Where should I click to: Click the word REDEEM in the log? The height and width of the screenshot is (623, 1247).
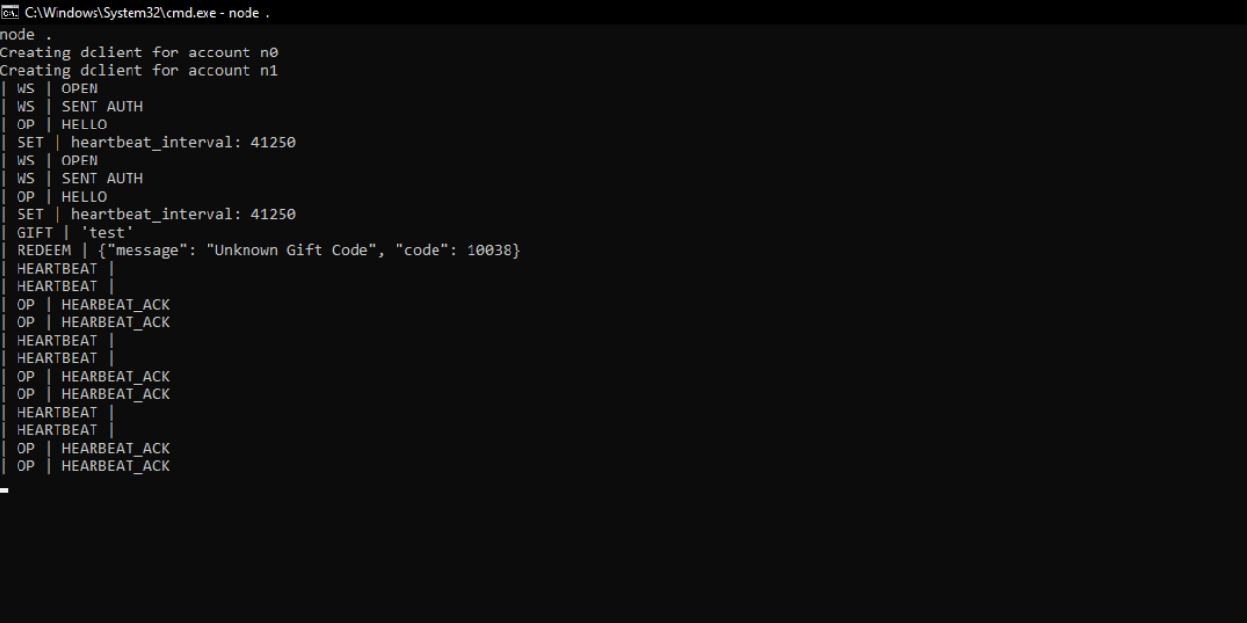(44, 250)
